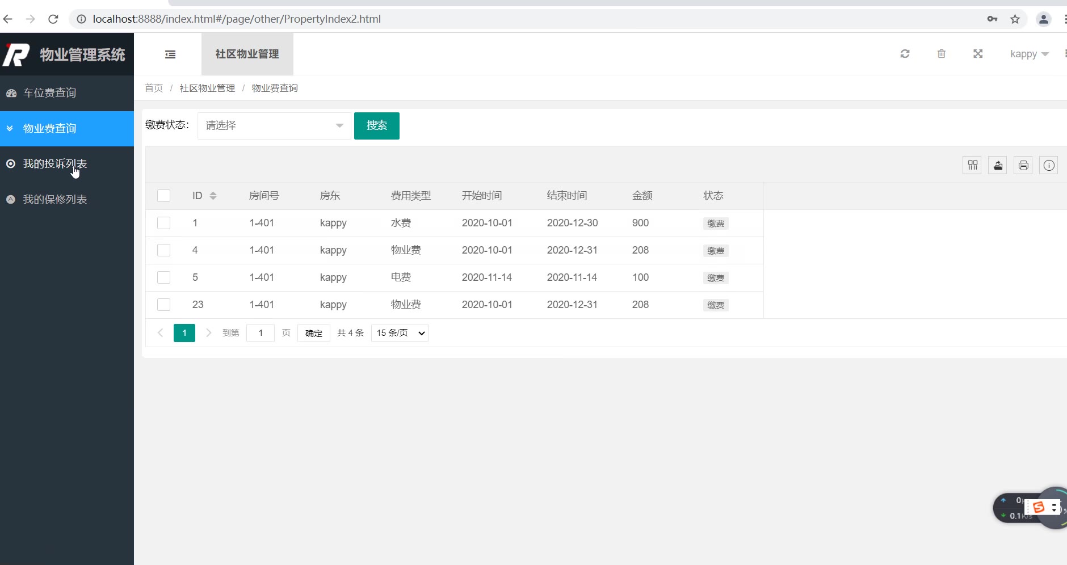Click 缴费 button for row ID 23
This screenshot has height=565, width=1067.
coord(716,305)
